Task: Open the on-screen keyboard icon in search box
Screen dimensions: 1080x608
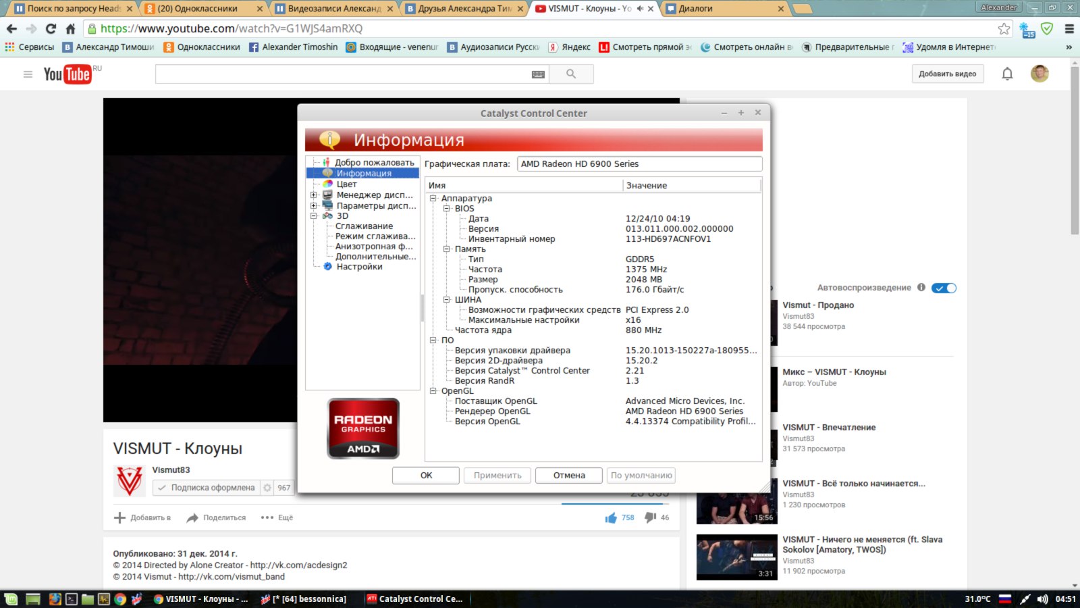Action: point(538,74)
